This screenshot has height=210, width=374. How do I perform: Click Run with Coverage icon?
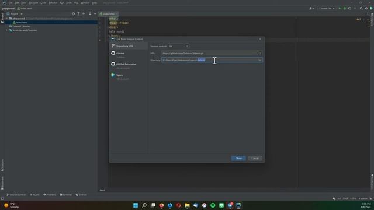pos(349,8)
